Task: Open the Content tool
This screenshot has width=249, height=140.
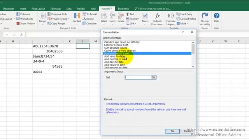Action: pos(77,19)
